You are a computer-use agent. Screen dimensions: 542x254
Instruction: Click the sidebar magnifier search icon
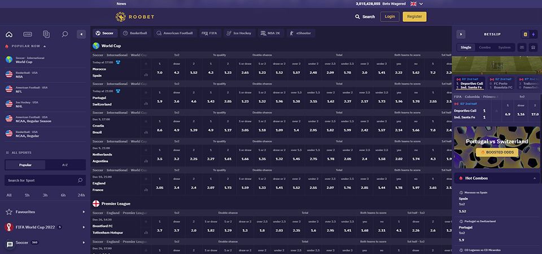coord(64,34)
